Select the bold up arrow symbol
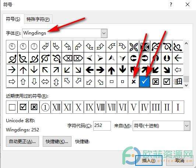 [112, 70]
